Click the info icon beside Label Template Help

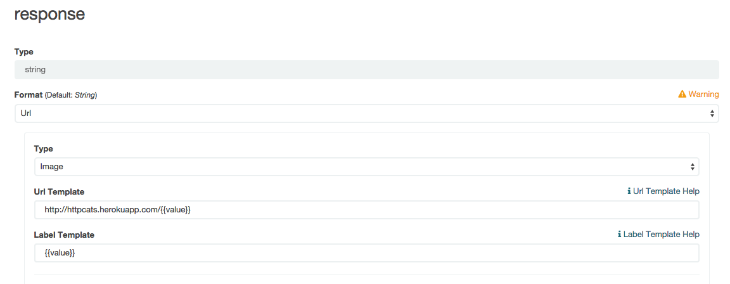coord(619,234)
